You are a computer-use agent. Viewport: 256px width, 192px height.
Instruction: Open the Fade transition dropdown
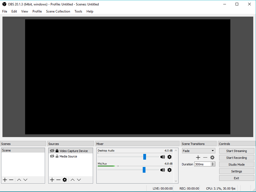[x=198, y=151]
